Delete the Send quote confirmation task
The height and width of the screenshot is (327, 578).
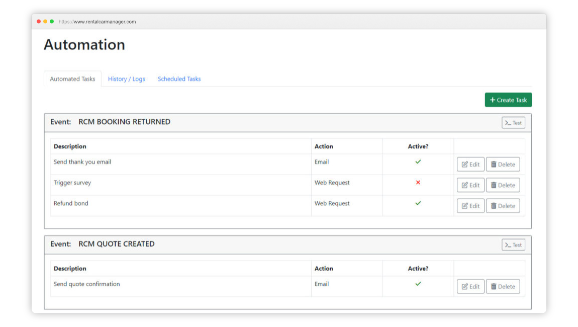tap(503, 287)
